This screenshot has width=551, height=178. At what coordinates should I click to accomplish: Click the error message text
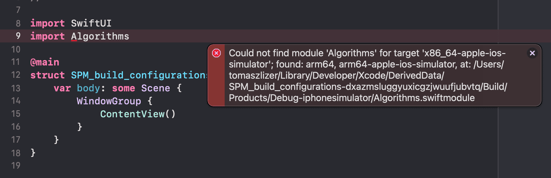click(x=368, y=75)
